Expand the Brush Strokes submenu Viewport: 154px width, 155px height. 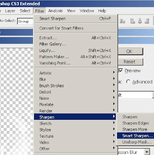coord(75,86)
